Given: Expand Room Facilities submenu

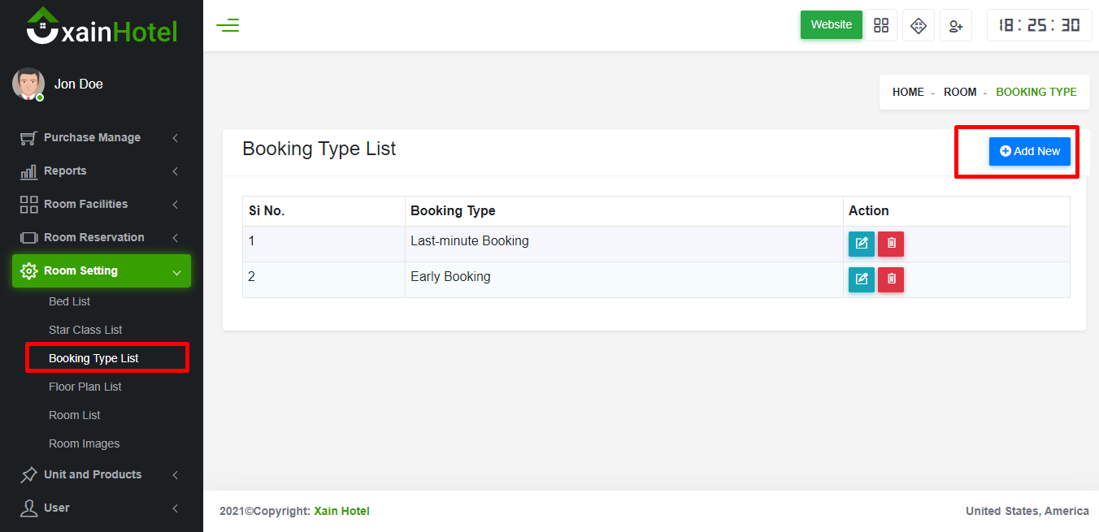Looking at the screenshot, I should (85, 205).
